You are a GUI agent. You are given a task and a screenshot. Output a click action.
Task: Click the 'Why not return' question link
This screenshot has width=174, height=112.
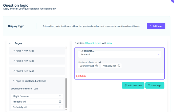pyautogui.click(x=93, y=43)
